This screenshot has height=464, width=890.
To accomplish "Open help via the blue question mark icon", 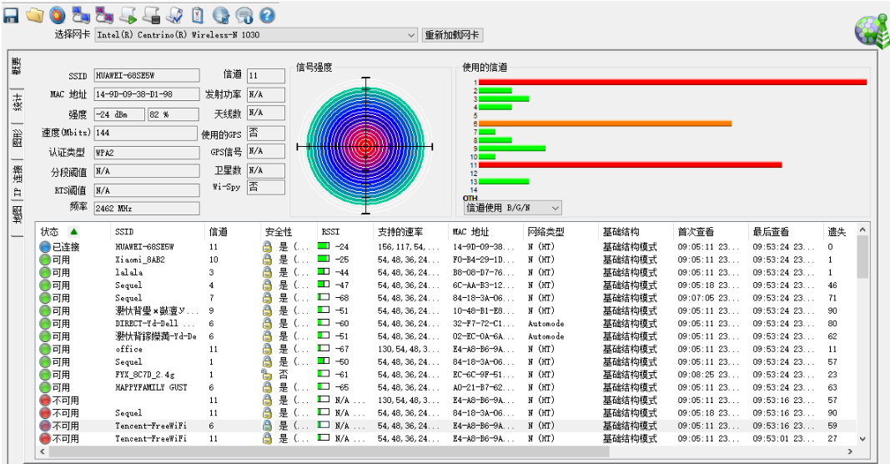I will [267, 15].
